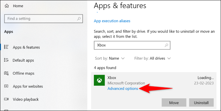This screenshot has width=221, height=111.
Task: Click Microsoft Corporation publisher text
Action: [x=126, y=83]
